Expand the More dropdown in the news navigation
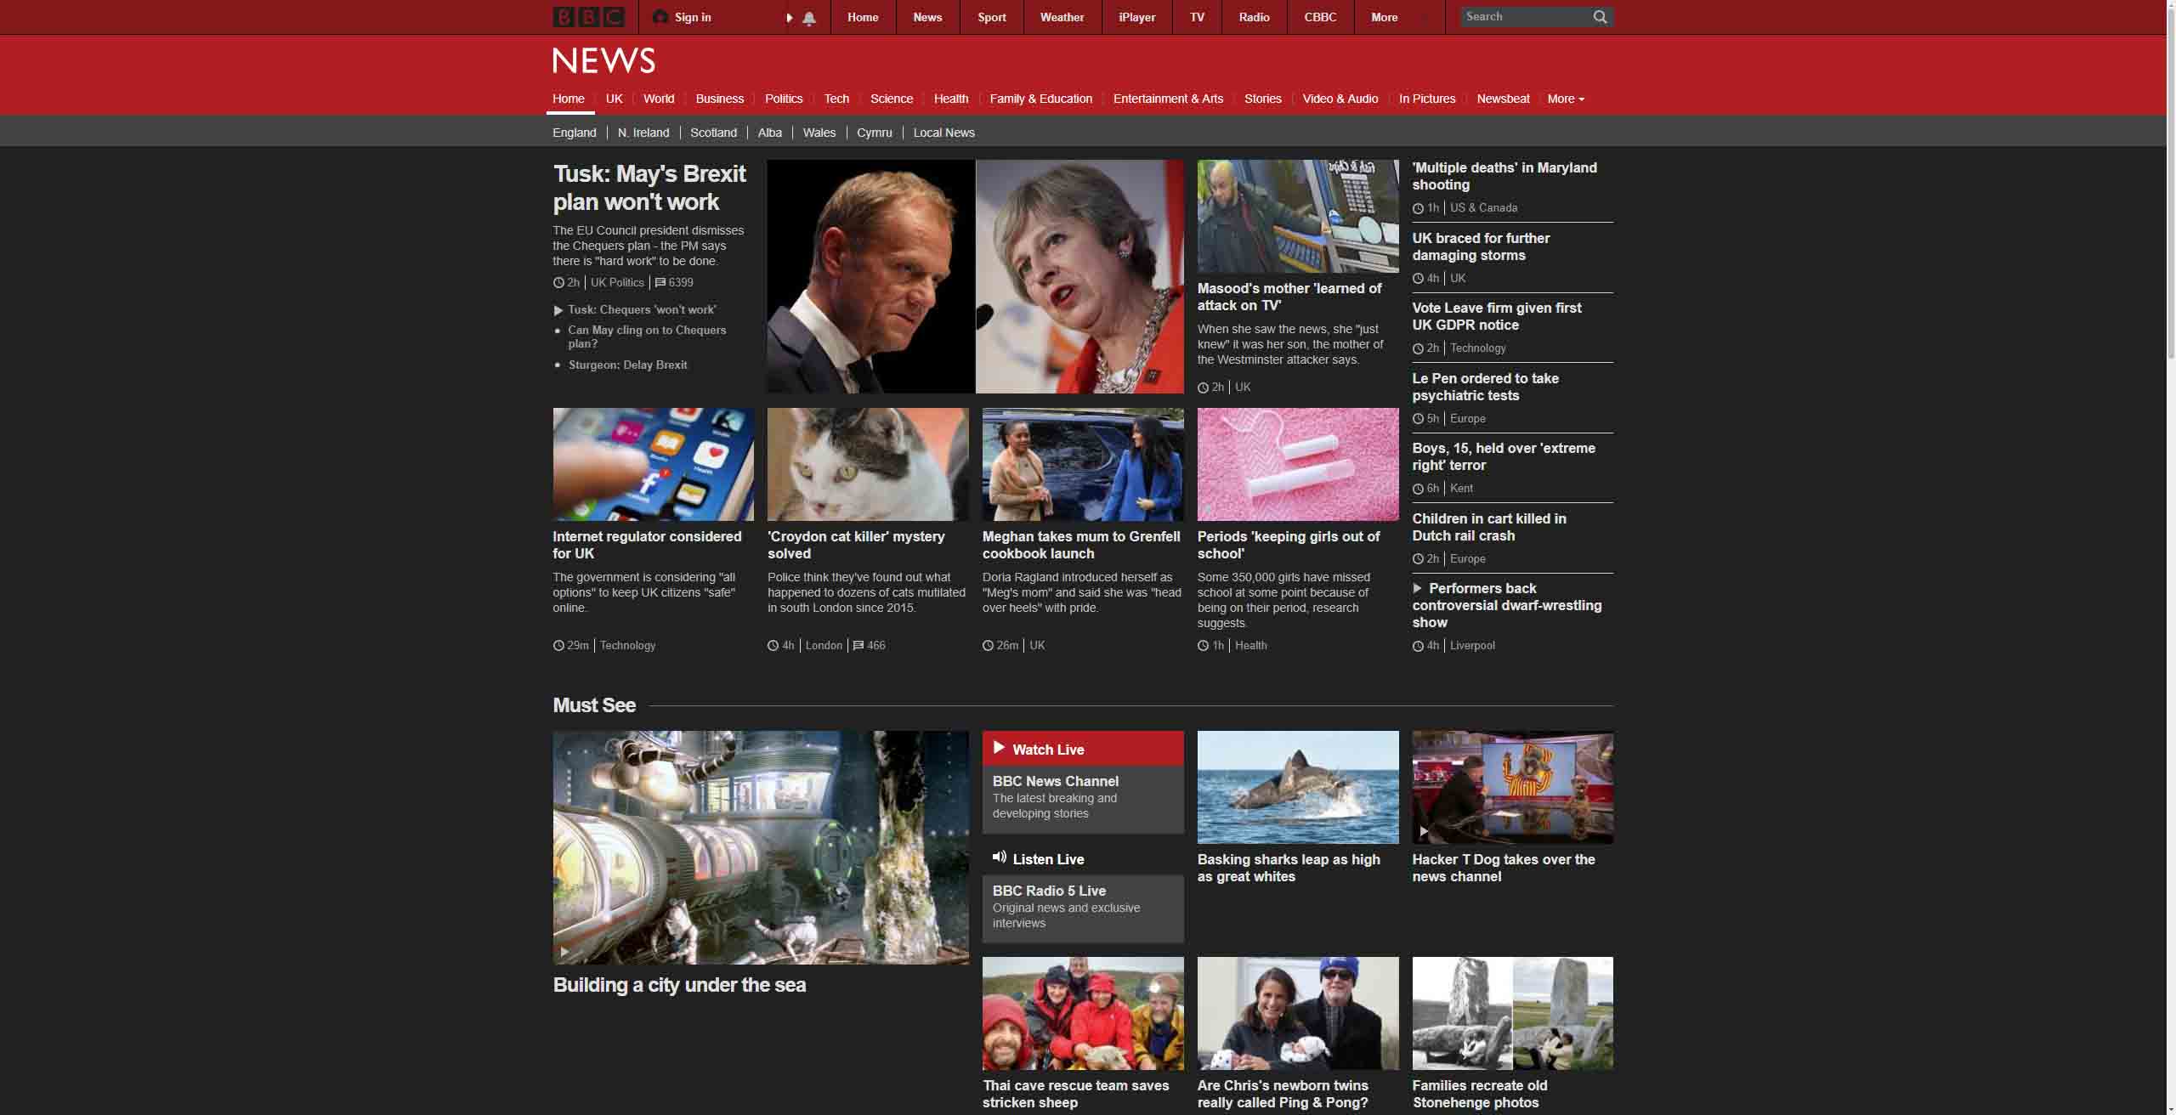Screen dimensions: 2176x1115 pyautogui.click(x=1564, y=99)
